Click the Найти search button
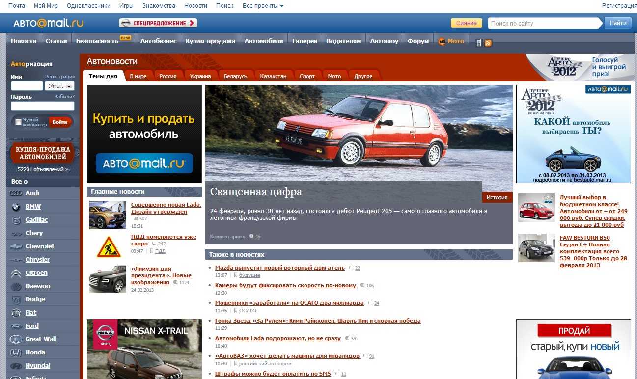Viewport: 637px width, 379px height. click(x=618, y=23)
